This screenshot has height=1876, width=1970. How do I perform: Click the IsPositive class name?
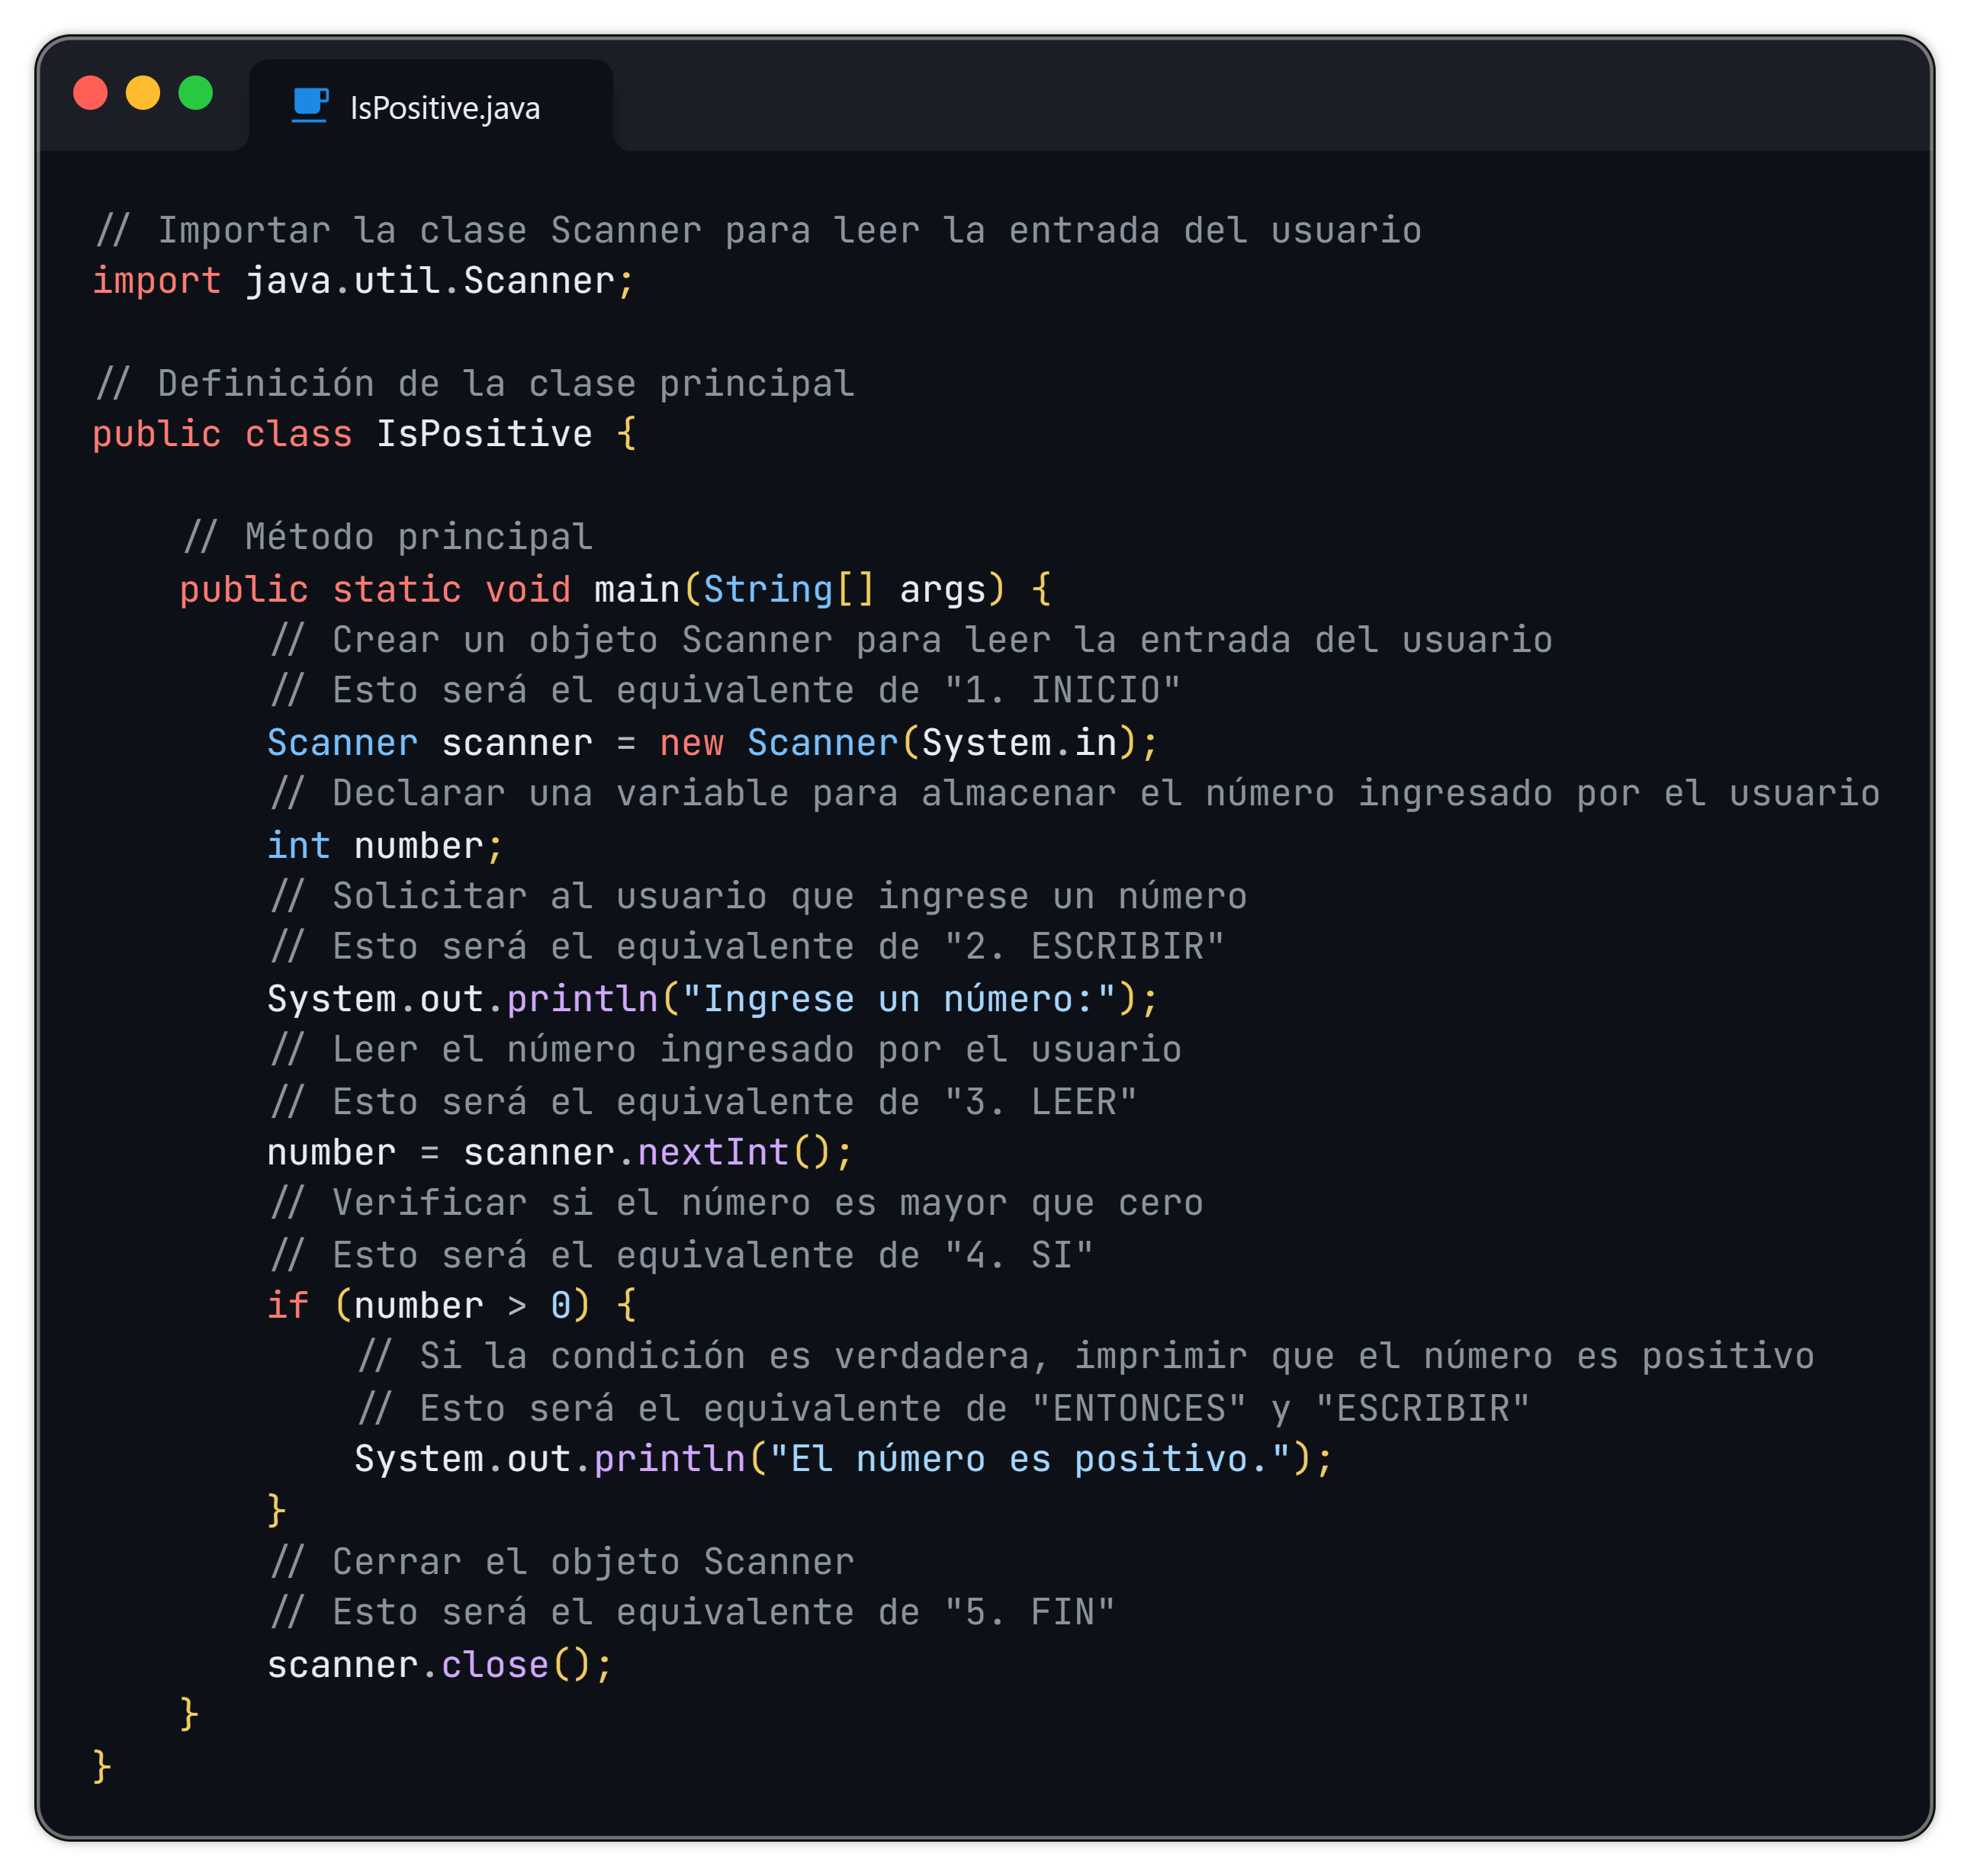click(484, 434)
